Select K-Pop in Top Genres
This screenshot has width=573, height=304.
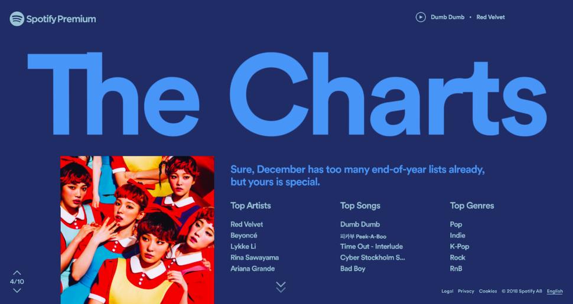tap(460, 247)
